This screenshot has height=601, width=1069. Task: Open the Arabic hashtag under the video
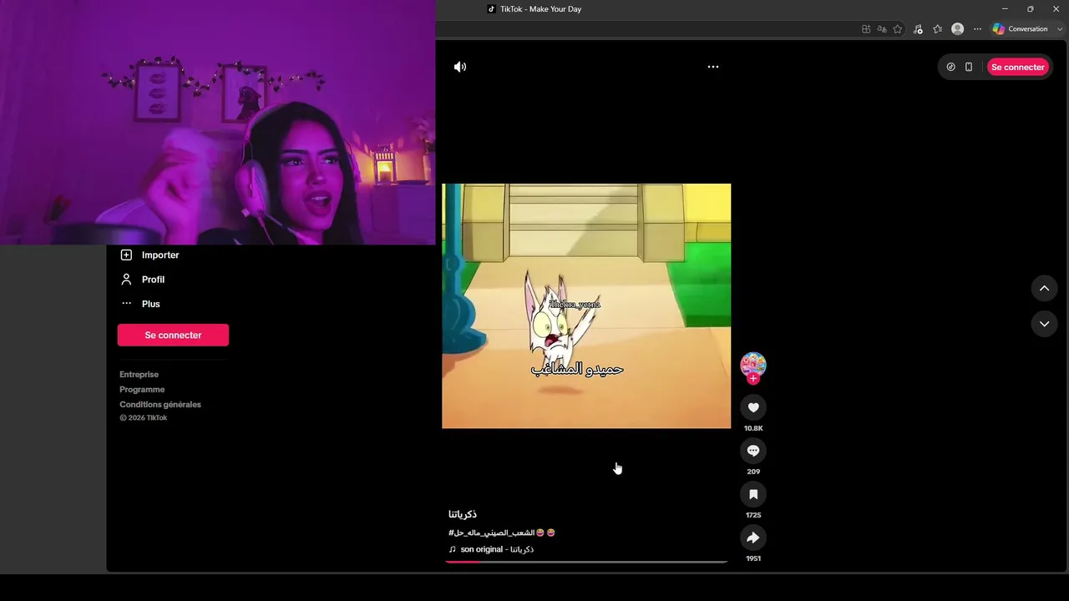click(x=491, y=533)
